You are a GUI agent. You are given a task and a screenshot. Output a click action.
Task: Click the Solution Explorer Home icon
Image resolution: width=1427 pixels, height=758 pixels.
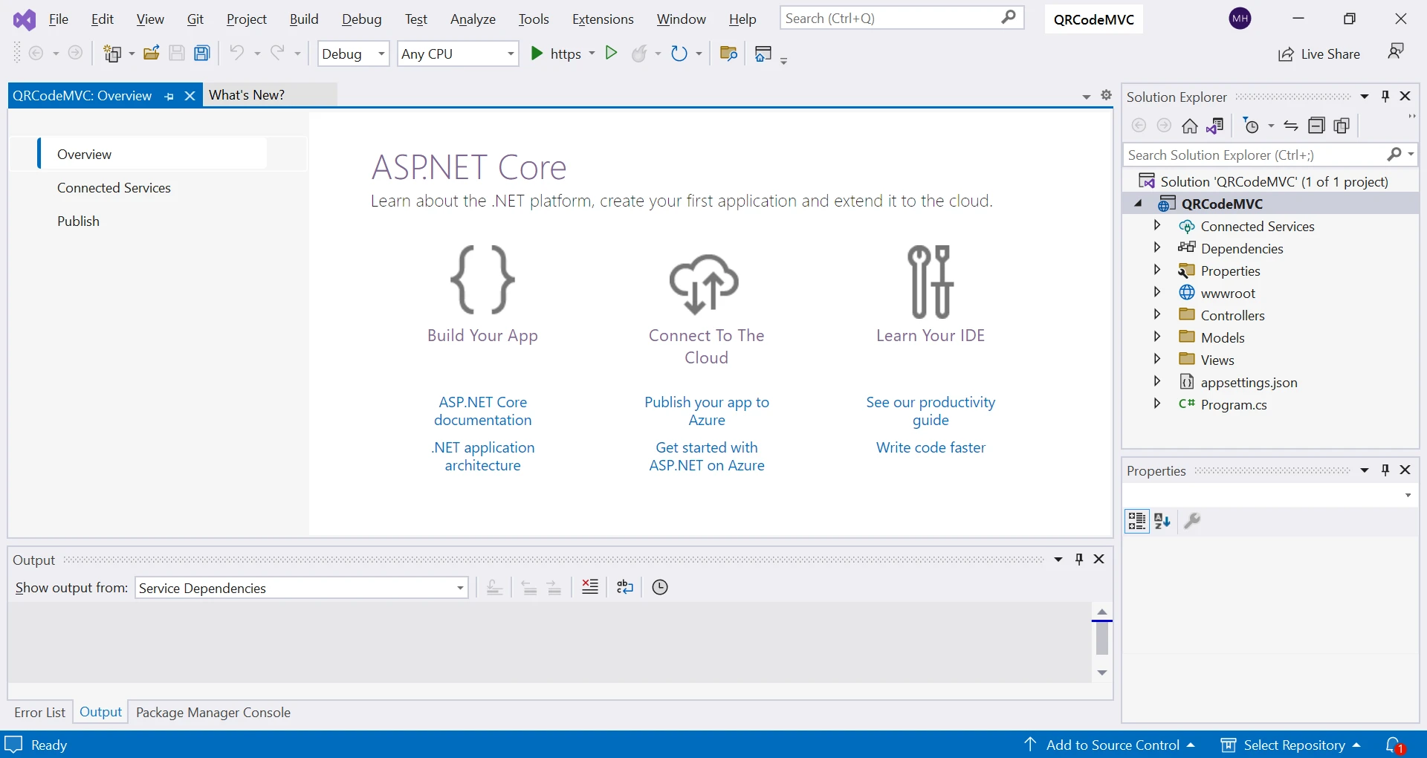coord(1190,126)
